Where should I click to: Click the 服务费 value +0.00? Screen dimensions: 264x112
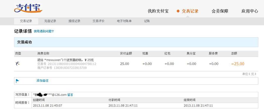click(214, 64)
